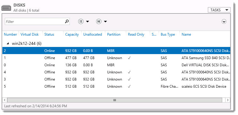Viewport: 238px width, 115px height.
Task: Click the horizontal scrollbar right arrow
Action: 228,100
